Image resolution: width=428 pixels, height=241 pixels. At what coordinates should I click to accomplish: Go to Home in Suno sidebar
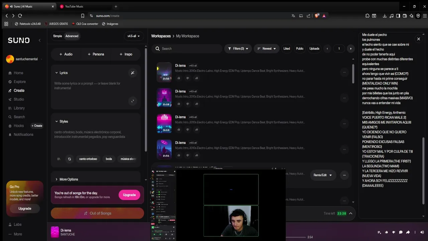pos(18,73)
